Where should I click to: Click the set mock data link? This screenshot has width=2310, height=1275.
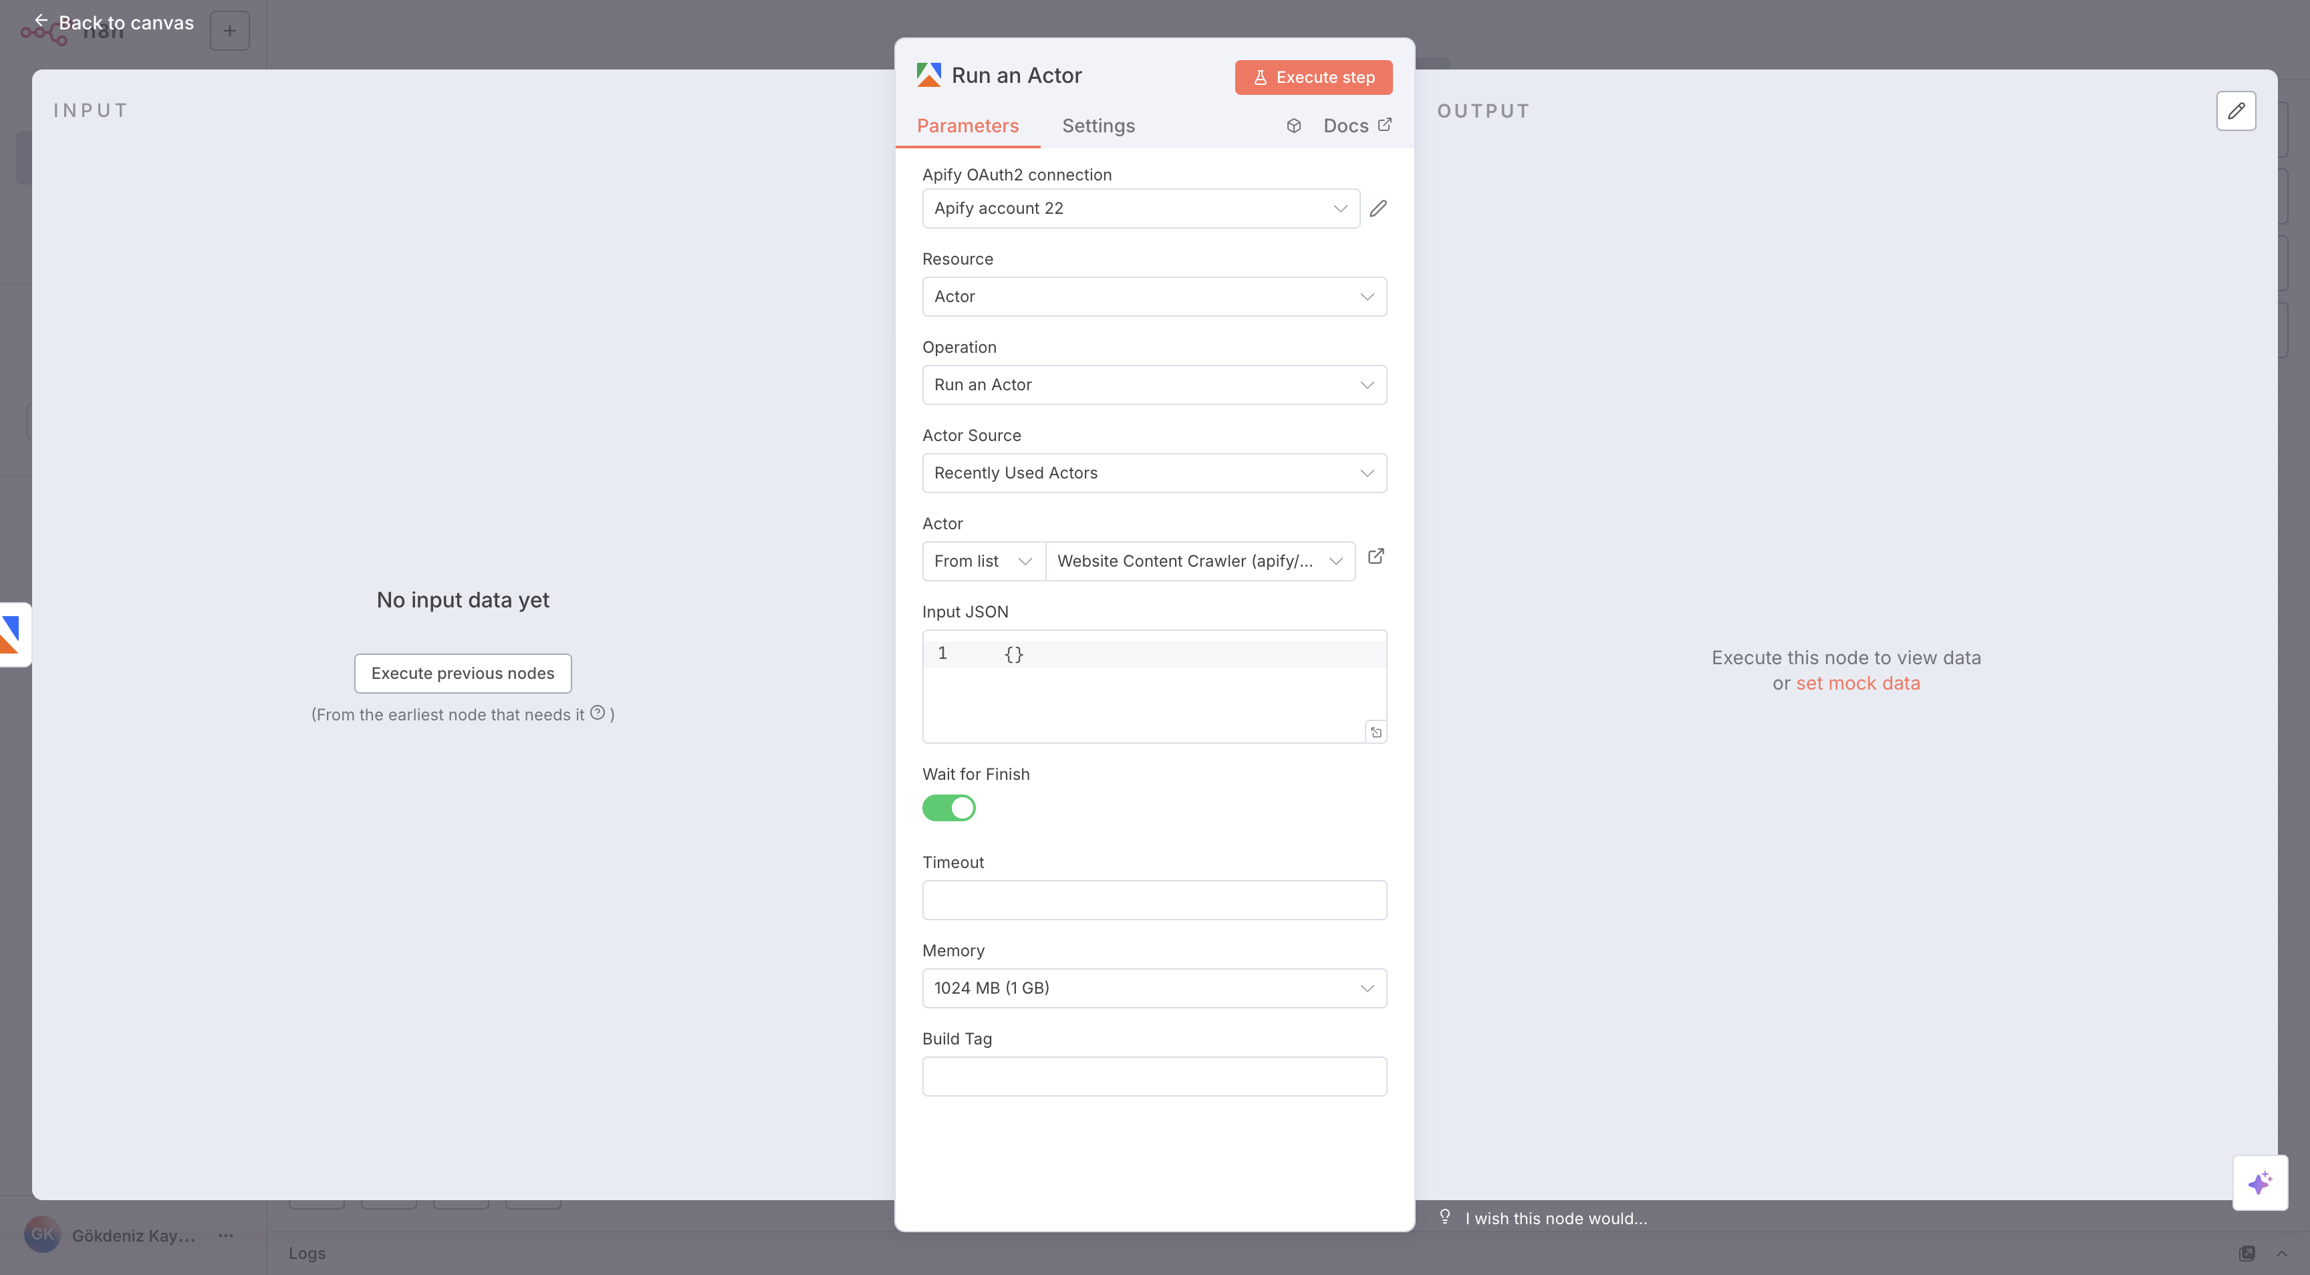pyautogui.click(x=1857, y=682)
